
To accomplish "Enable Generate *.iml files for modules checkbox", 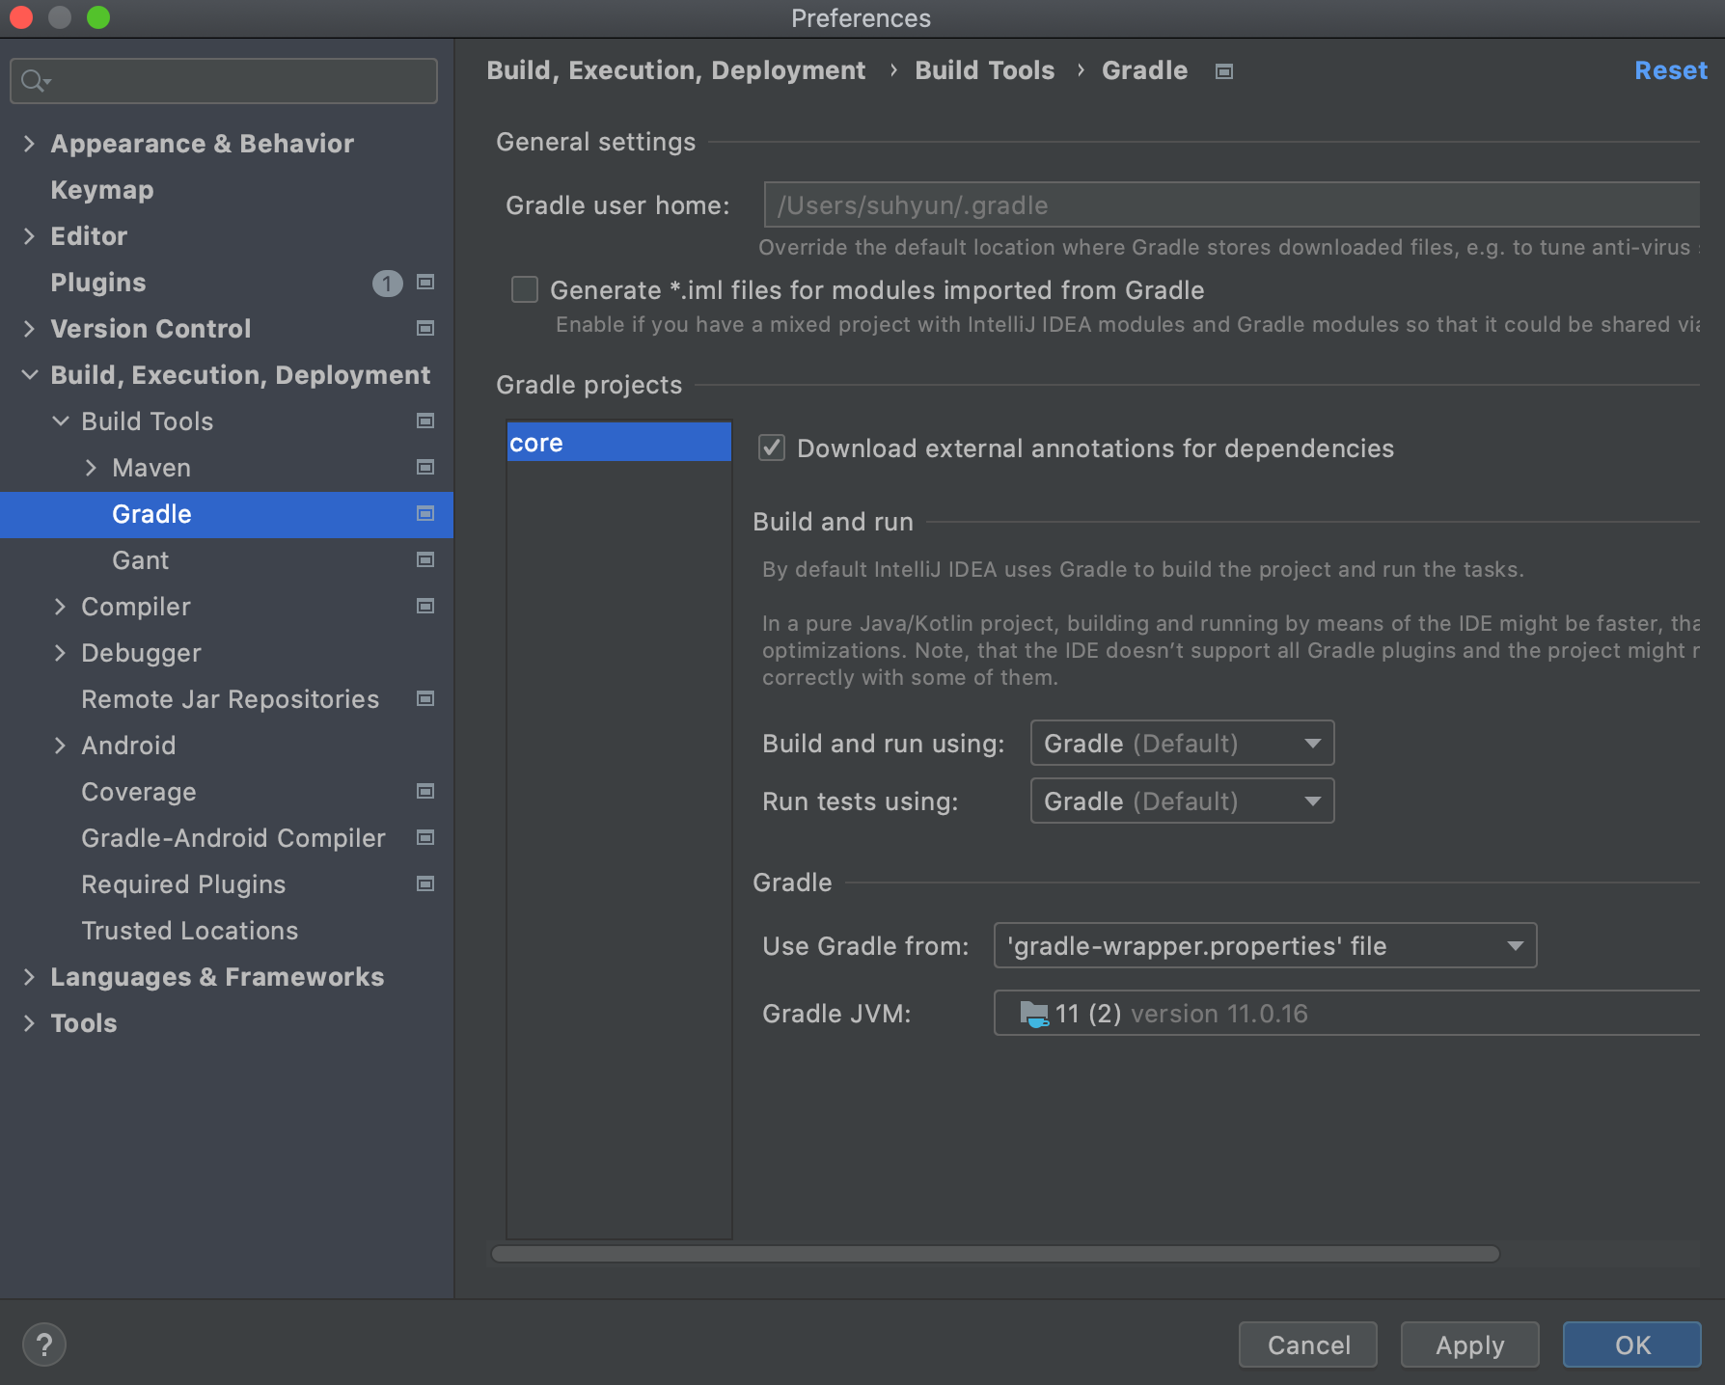I will coord(525,289).
